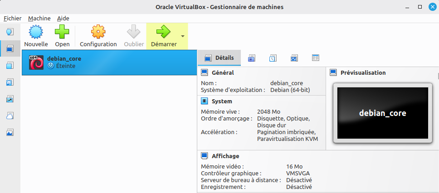Open the Activities overview sidebar icon

pos(10,132)
